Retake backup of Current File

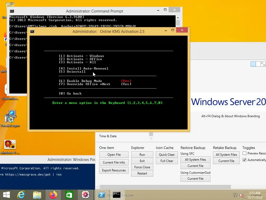click(226, 161)
